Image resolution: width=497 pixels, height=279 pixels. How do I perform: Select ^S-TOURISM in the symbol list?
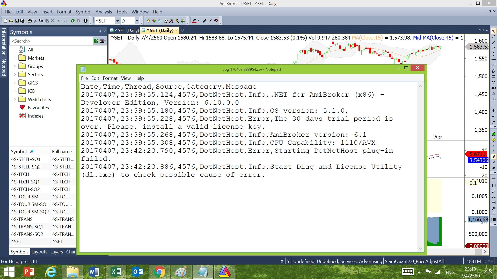tap(25, 197)
